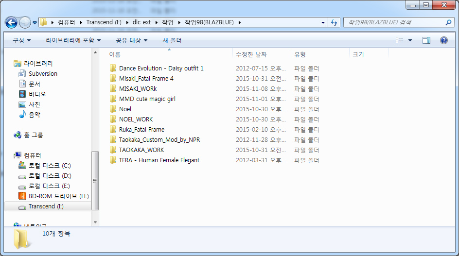459x256 pixels.
Task: Select the NOEL_WORK folder
Action: click(x=136, y=119)
